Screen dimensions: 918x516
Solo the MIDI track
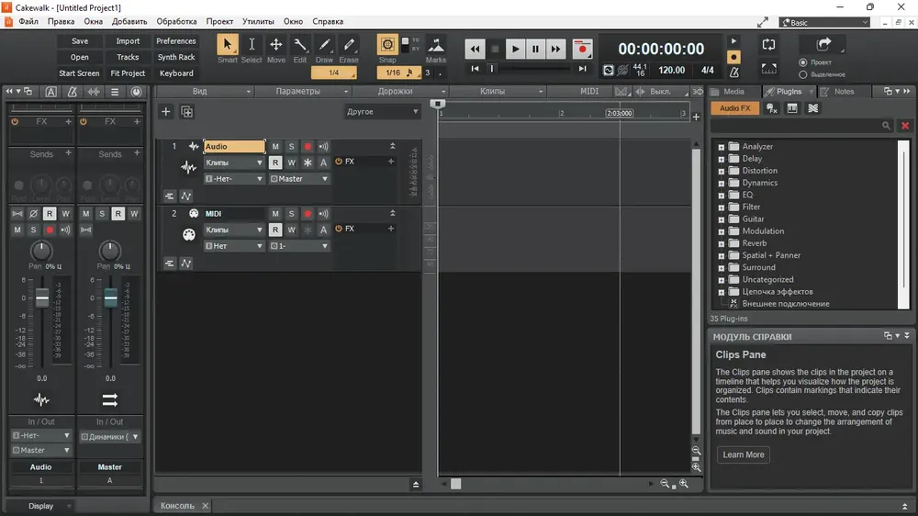[x=291, y=214]
